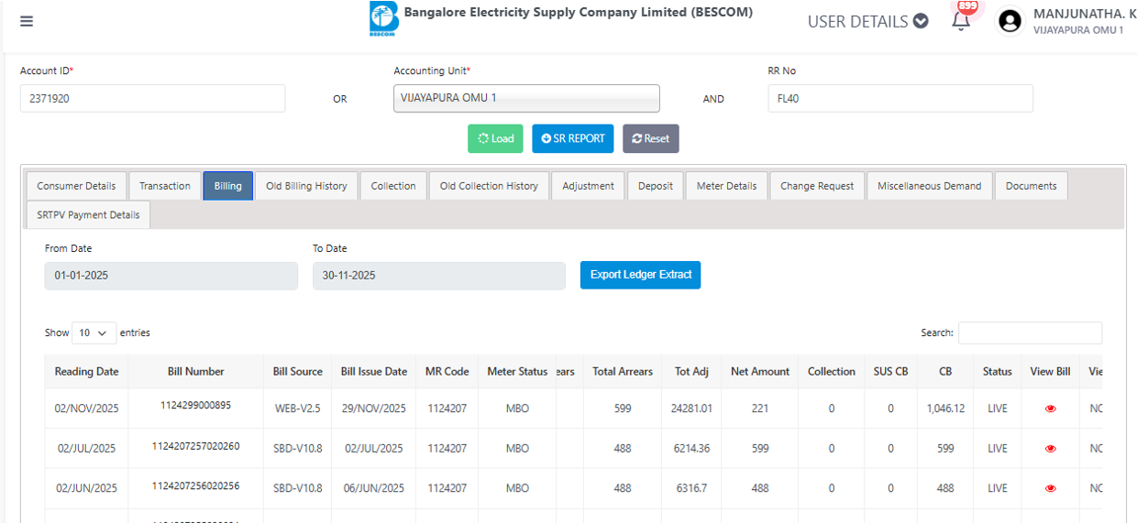Switch to the Consumer Details tab

point(76,186)
